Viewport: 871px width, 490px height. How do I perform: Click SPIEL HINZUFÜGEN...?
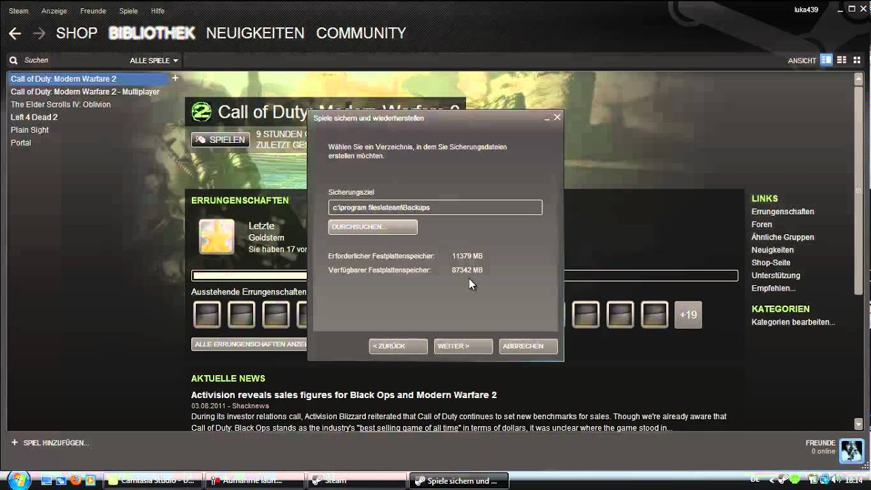[x=50, y=443]
